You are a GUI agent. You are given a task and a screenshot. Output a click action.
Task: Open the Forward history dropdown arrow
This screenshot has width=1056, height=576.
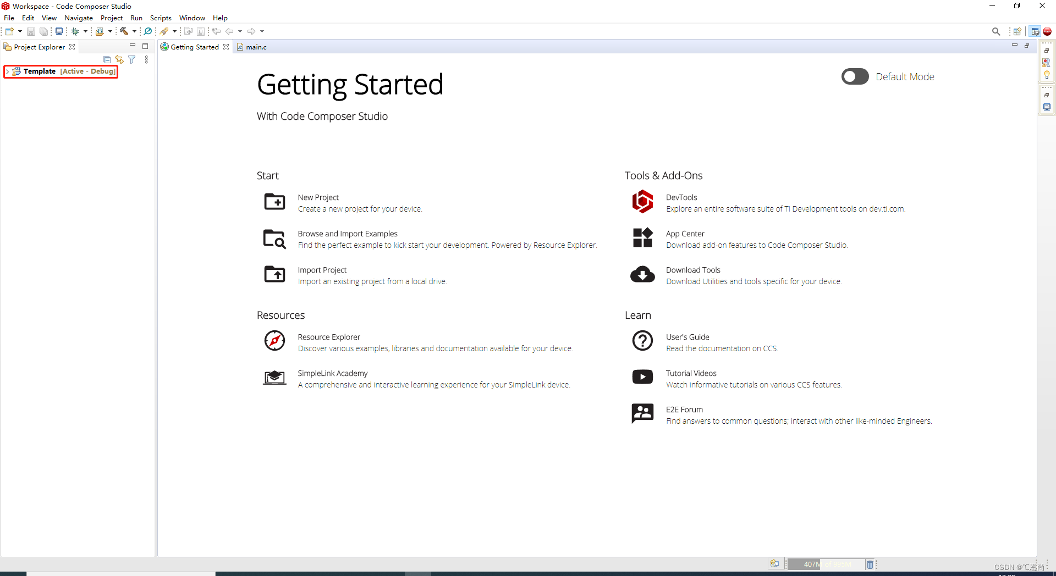tap(262, 31)
